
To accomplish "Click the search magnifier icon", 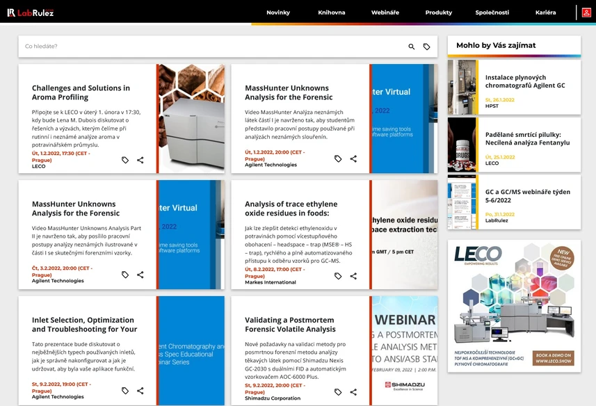I will (411, 47).
